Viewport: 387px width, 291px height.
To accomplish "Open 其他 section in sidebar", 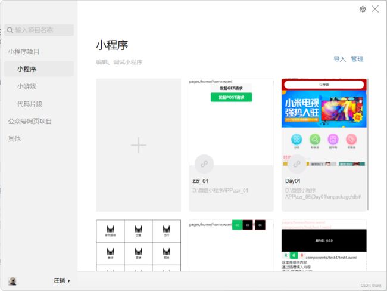I will tap(14, 139).
